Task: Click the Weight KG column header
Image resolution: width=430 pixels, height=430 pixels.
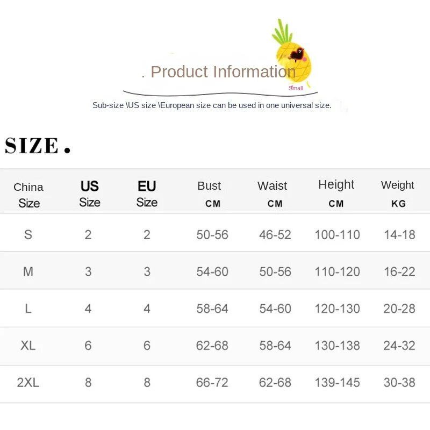Action: (x=398, y=194)
